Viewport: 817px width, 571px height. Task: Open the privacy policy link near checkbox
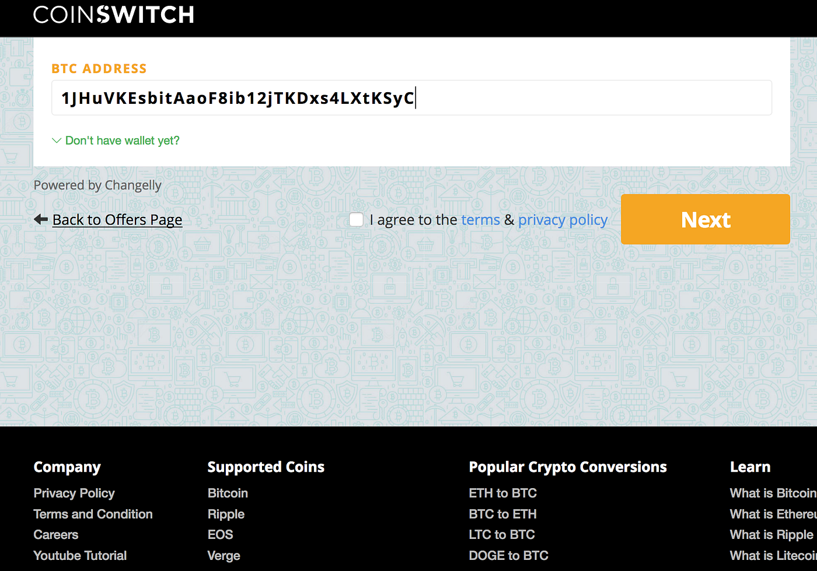click(563, 220)
